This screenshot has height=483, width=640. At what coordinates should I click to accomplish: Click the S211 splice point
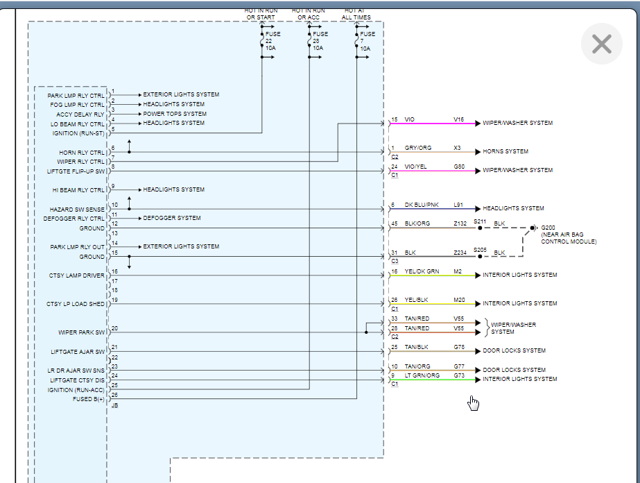click(479, 228)
